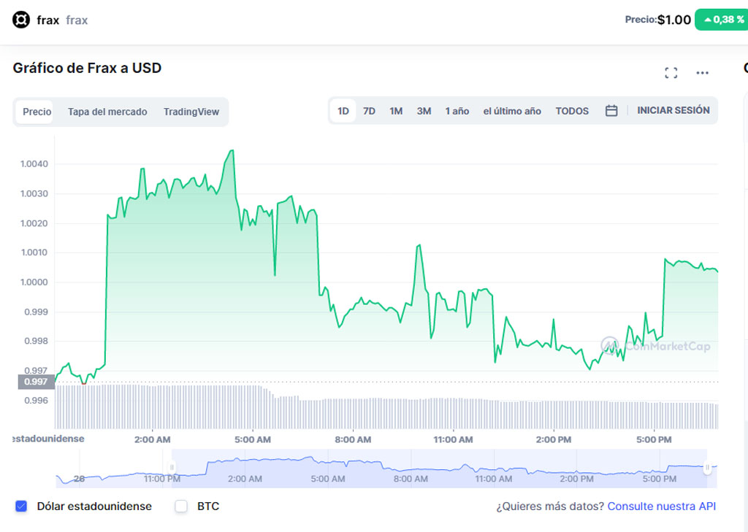
Task: Click Gráfico de Frax a USD heading
Action: pyautogui.click(x=87, y=68)
